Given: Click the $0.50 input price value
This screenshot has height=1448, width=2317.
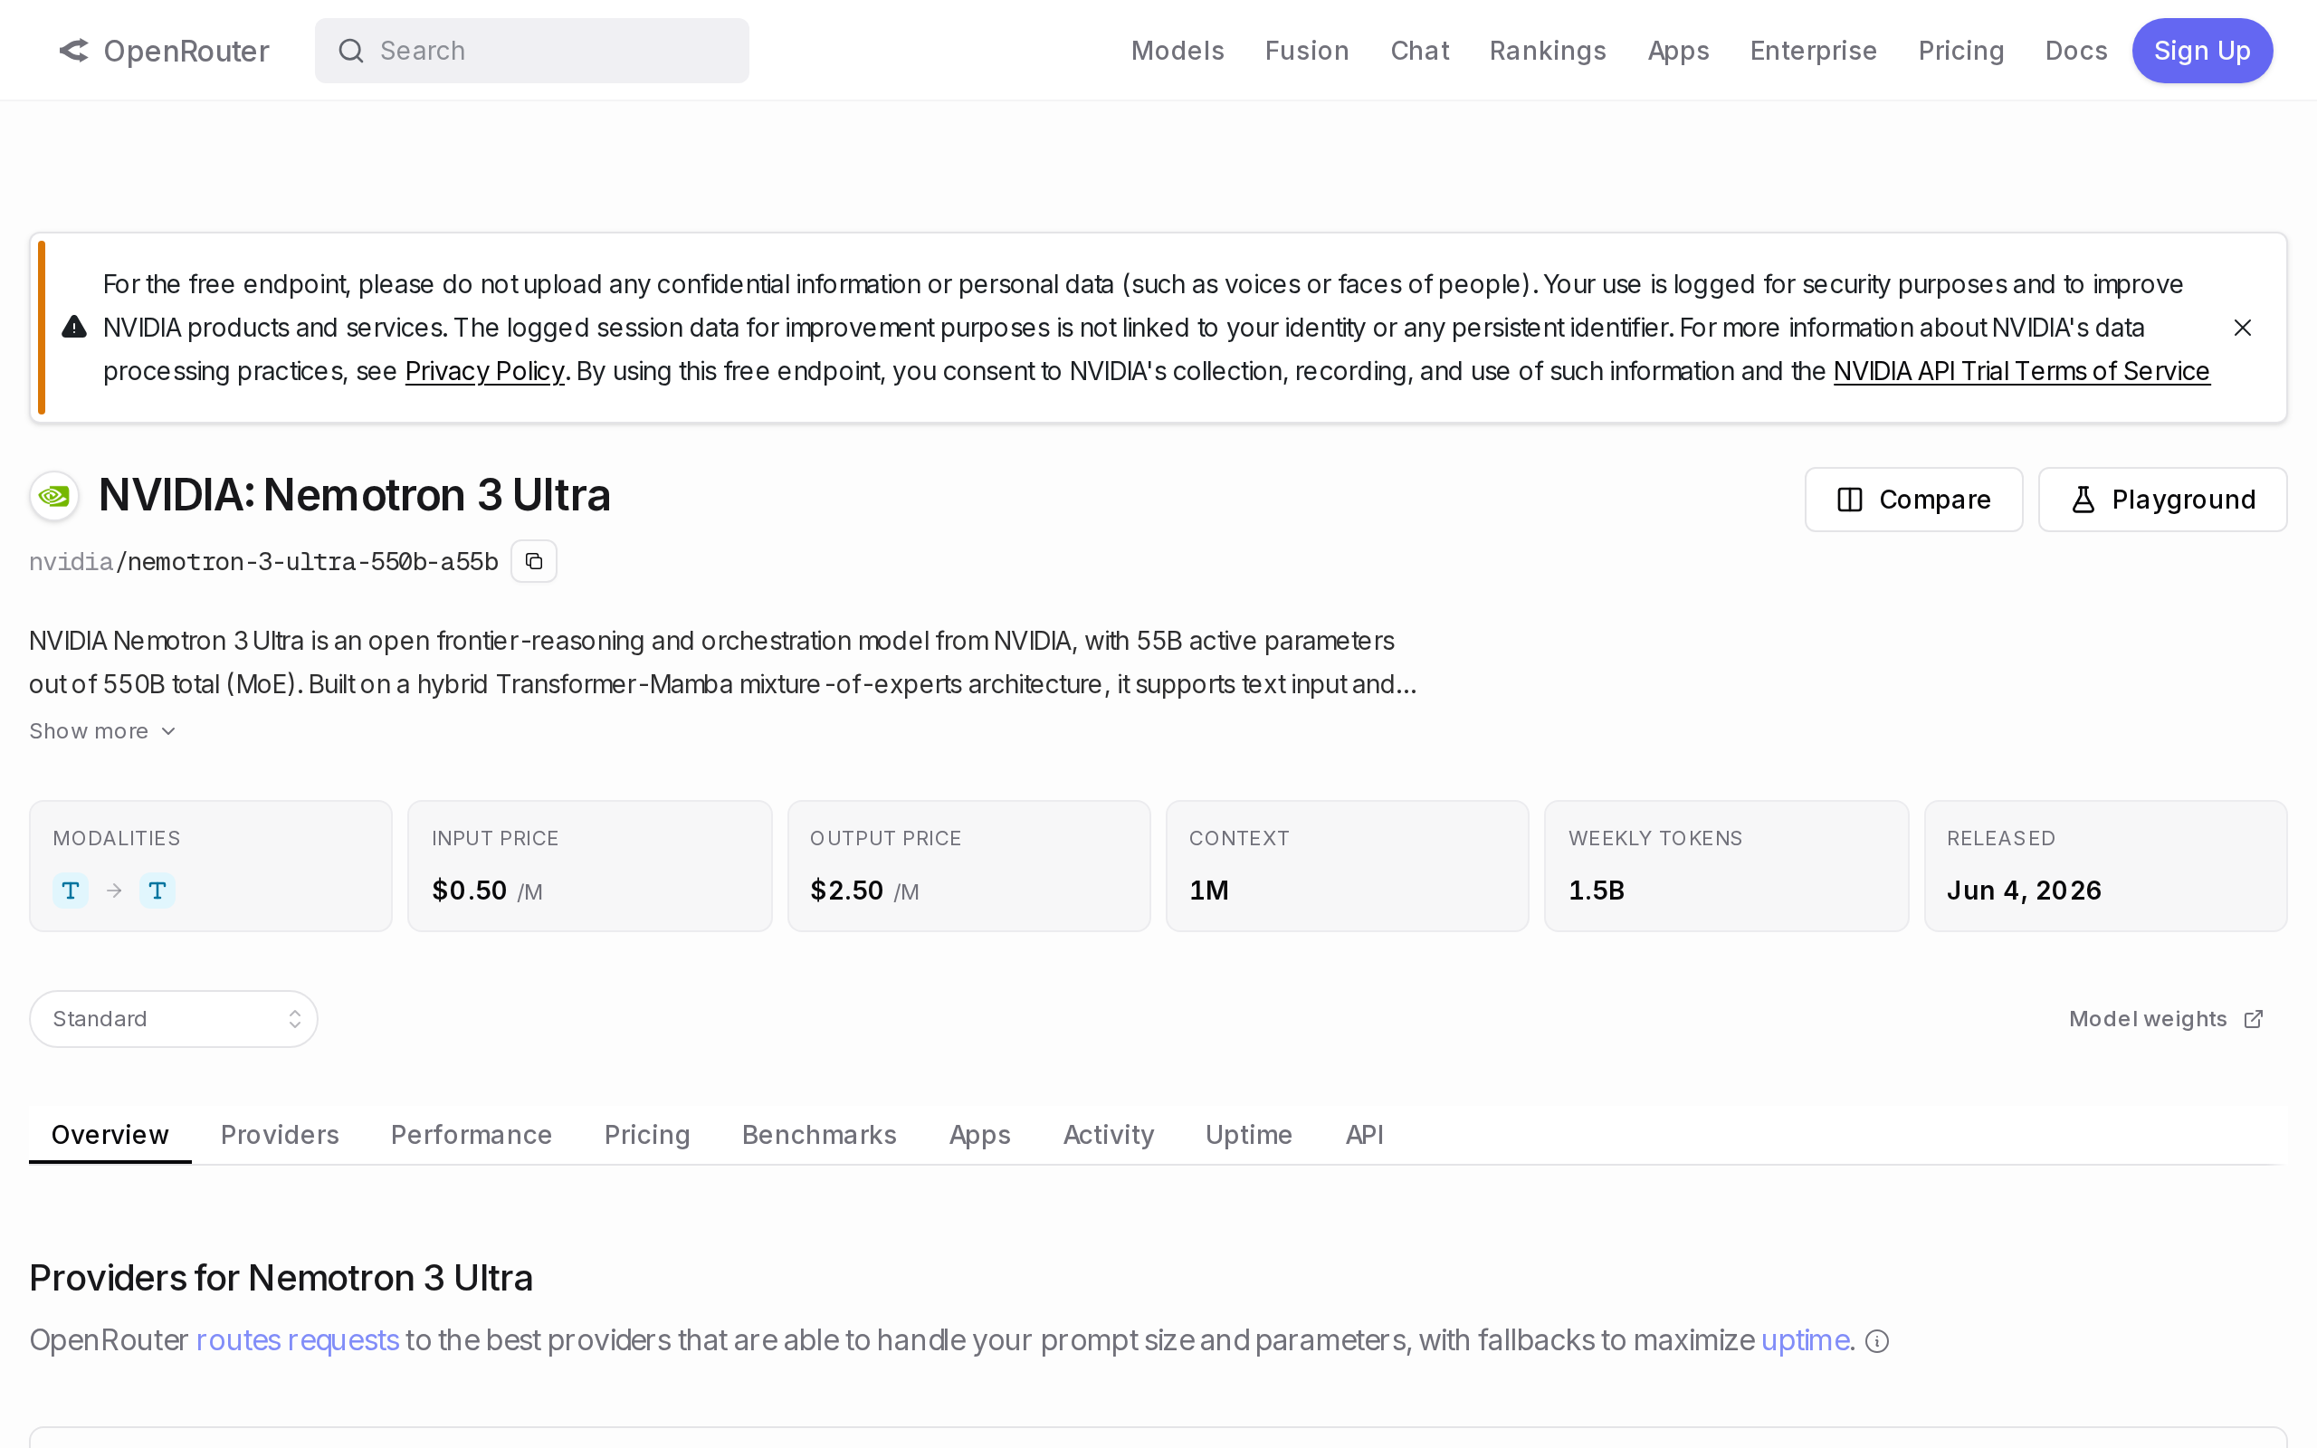Looking at the screenshot, I should [469, 891].
